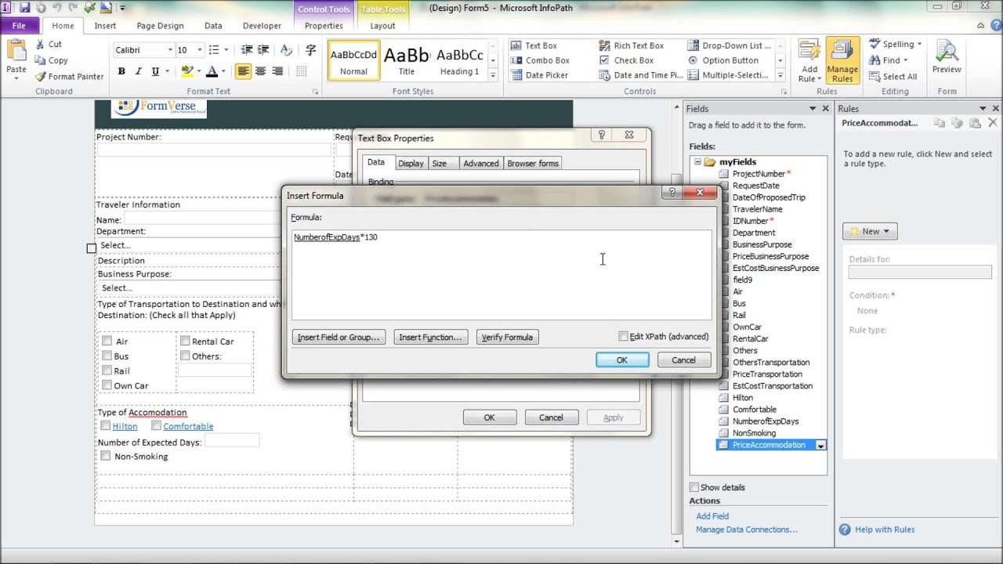
Task: Save the form using quick access icon
Action: [24, 8]
